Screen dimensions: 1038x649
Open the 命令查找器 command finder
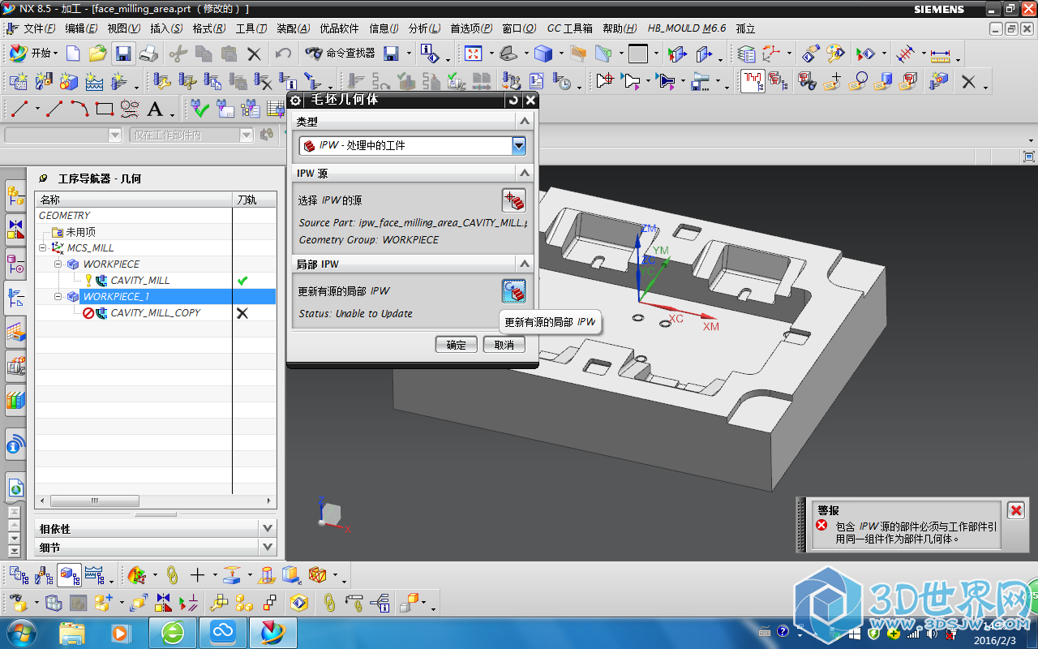pos(341,53)
